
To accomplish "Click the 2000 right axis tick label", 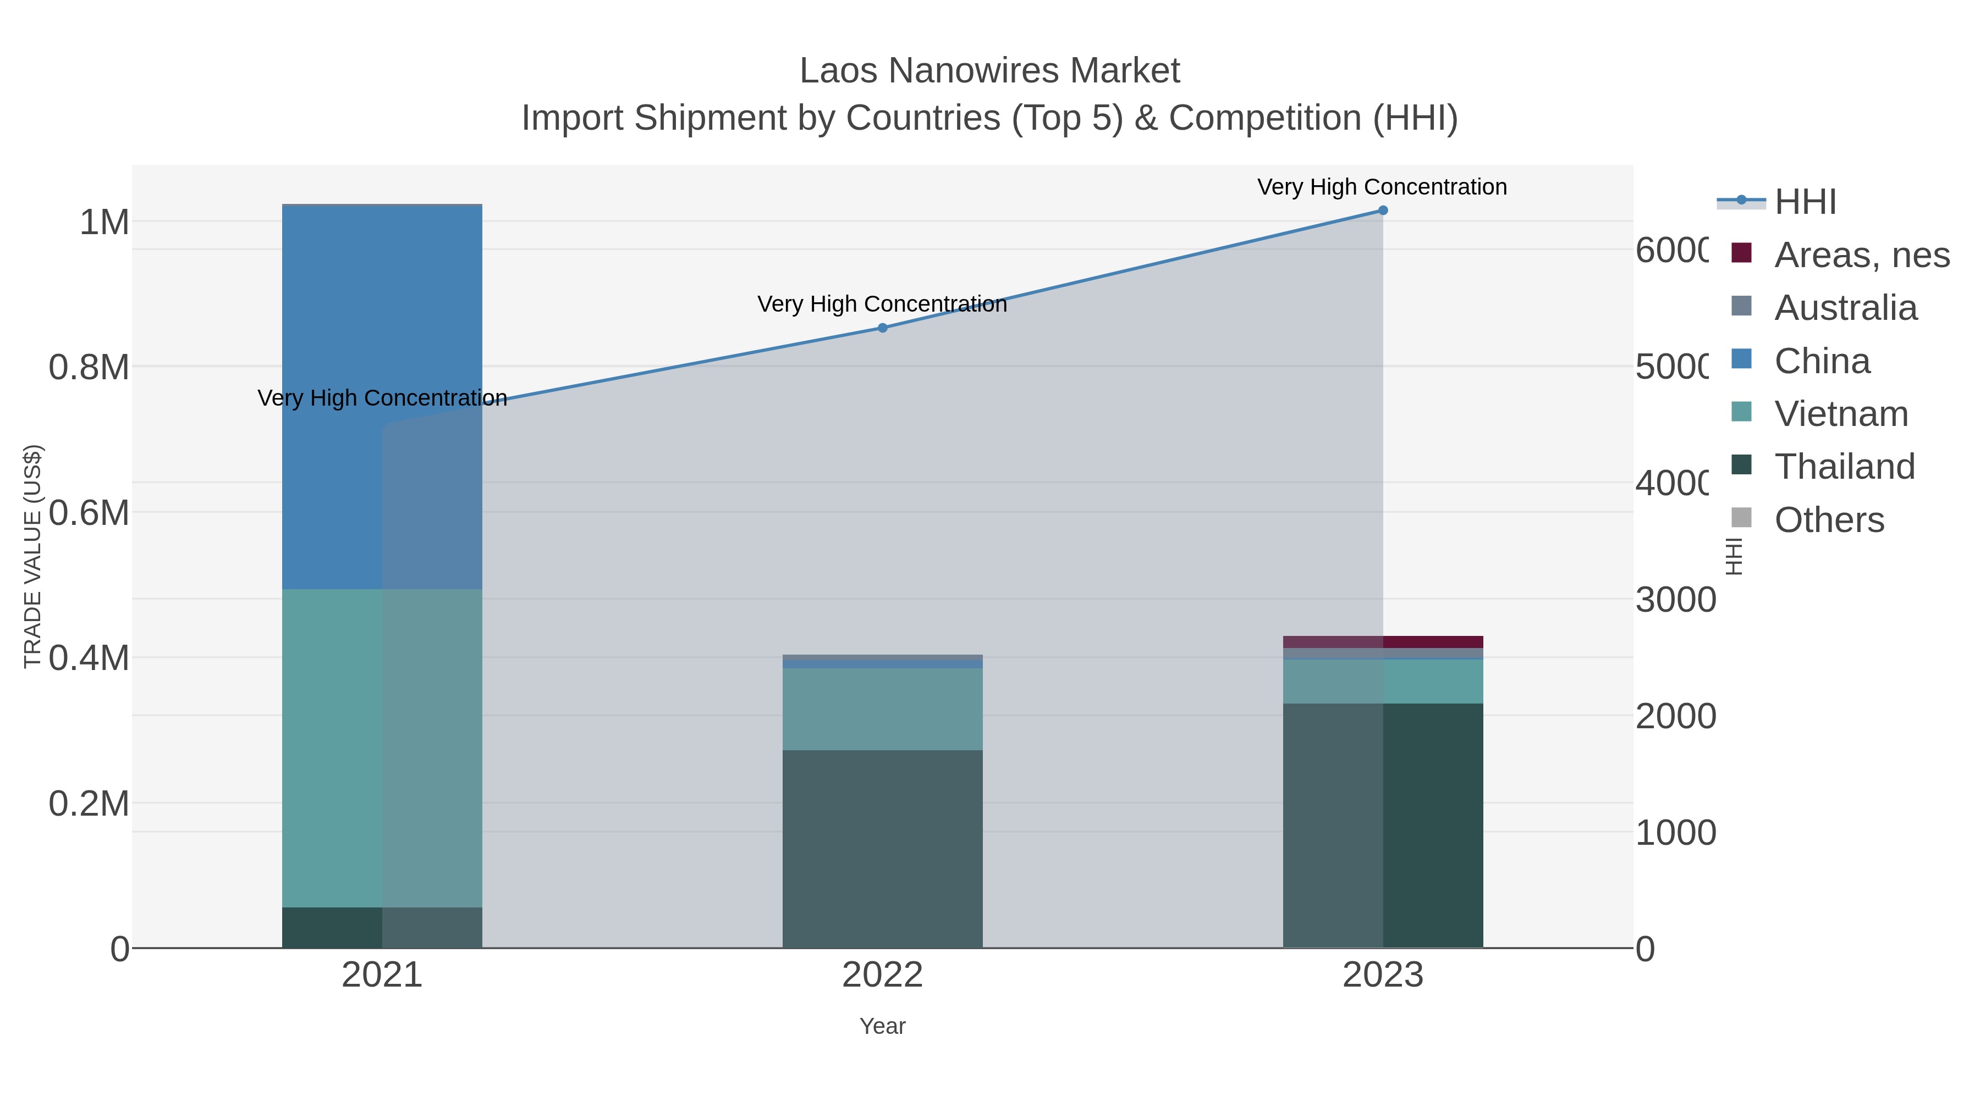I will pos(1676,717).
